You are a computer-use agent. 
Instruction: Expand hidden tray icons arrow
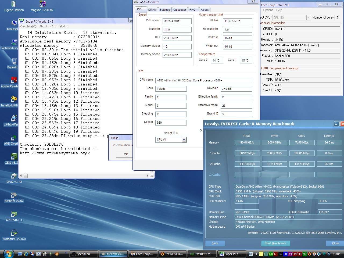coord(256,254)
